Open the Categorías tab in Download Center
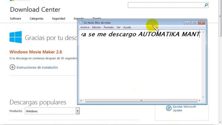Viewport: 222px width, 125px height. click(36, 18)
